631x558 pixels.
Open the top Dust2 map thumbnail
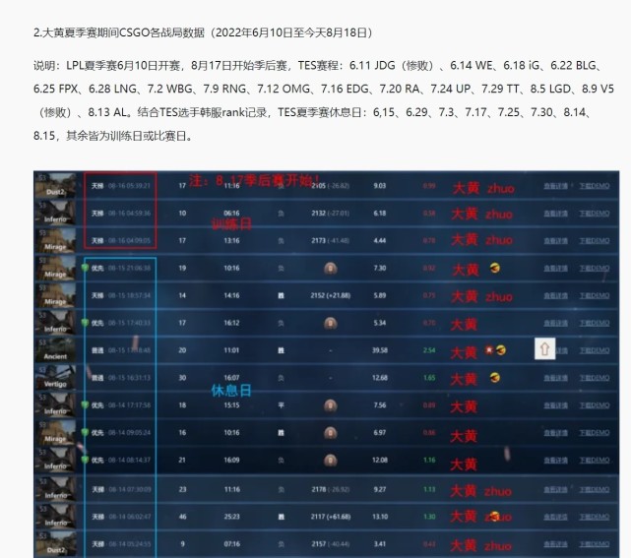(x=55, y=184)
